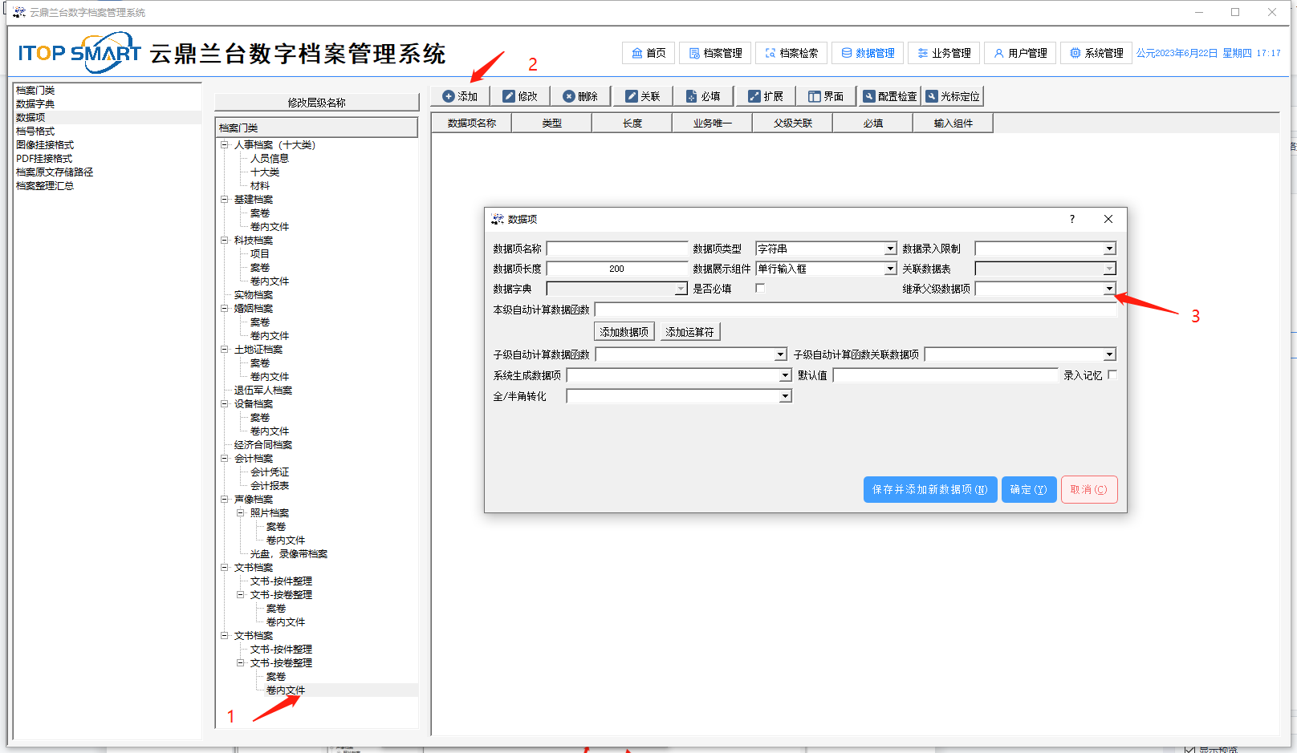
Task: Select 图像挂接格式 in the left list
Action: click(45, 145)
